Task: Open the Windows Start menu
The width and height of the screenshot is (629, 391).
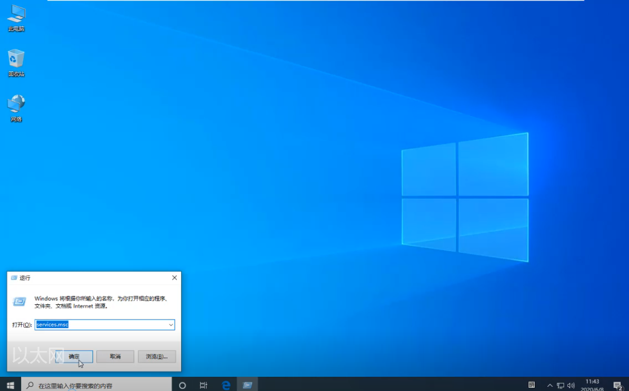Action: (11, 385)
